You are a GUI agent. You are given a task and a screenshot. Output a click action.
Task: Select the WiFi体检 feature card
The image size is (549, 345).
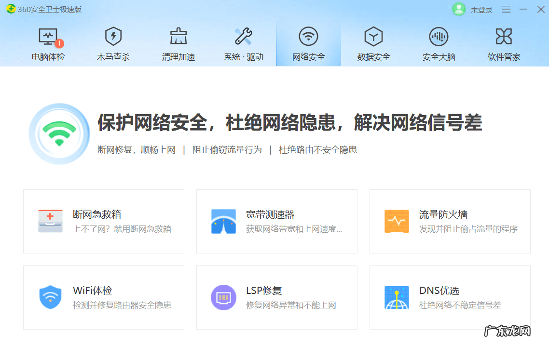(x=103, y=297)
